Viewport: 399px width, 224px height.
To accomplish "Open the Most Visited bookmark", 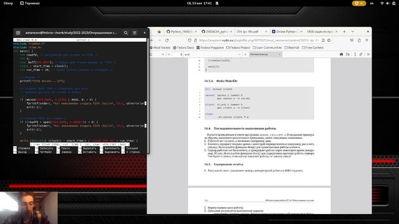I will [160, 47].
